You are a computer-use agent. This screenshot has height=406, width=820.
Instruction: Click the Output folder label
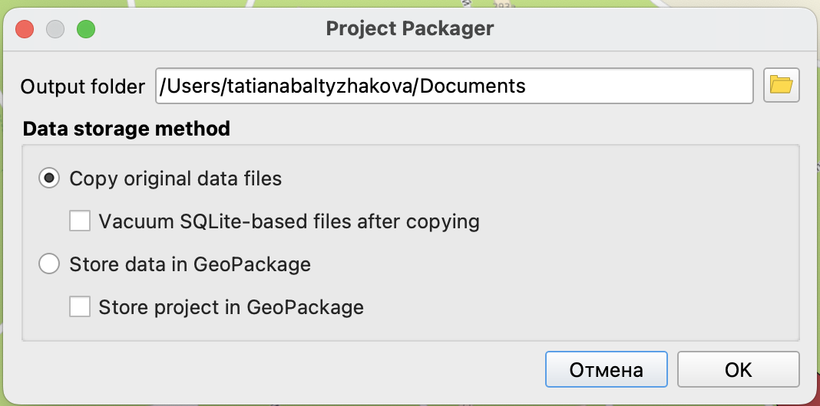82,87
